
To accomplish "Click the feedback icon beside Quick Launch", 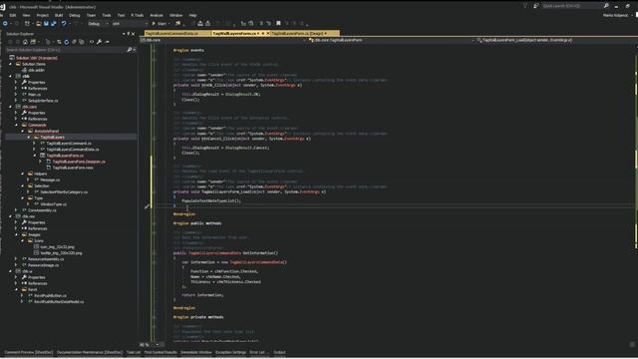I will (535, 6).
